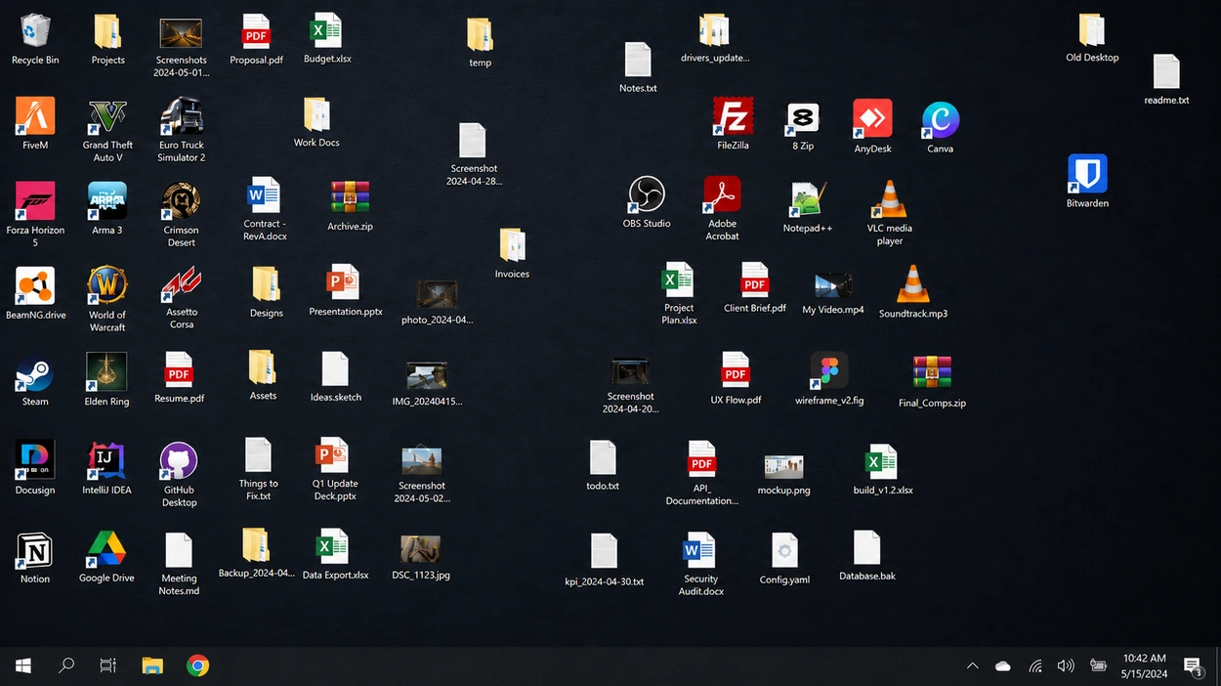Select the FiveM shortcut icon
This screenshot has height=686, width=1221.
pos(35,115)
